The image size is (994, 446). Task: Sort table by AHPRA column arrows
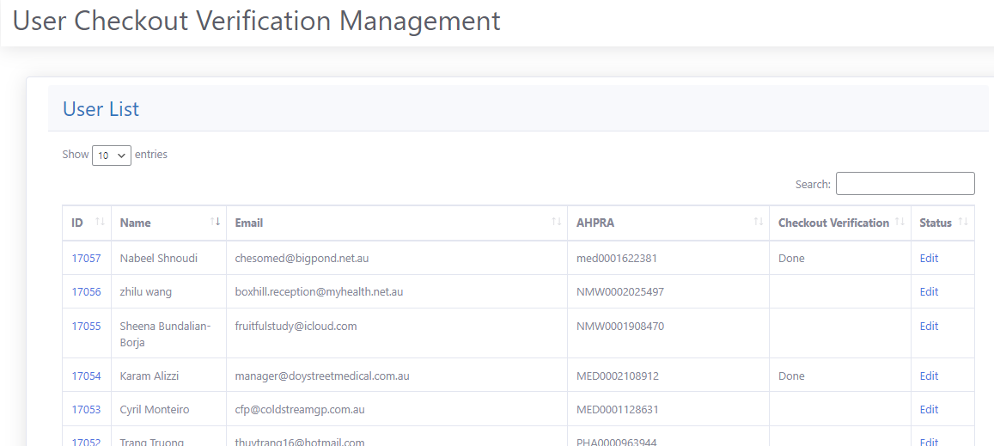tap(758, 223)
